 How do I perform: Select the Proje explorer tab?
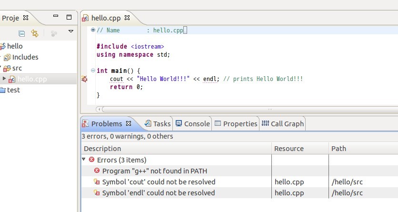point(10,18)
